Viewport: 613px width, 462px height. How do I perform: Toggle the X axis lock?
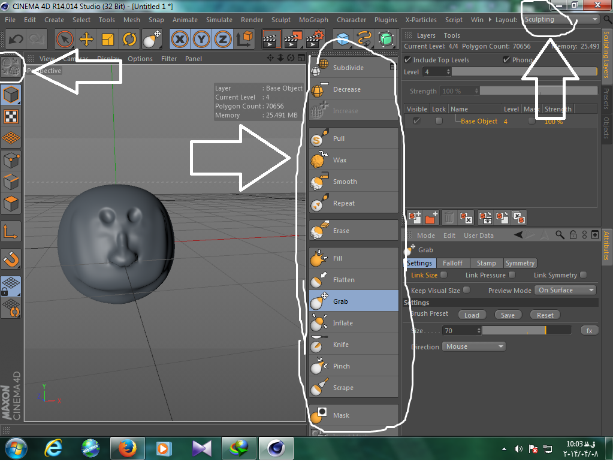pos(180,39)
